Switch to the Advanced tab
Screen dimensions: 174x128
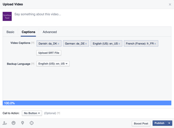click(x=50, y=32)
